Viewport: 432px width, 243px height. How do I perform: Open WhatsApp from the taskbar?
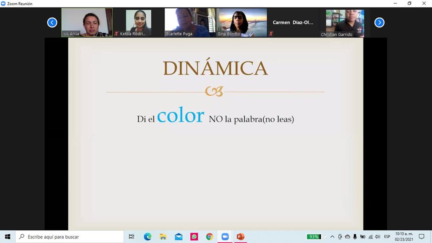pos(194,237)
